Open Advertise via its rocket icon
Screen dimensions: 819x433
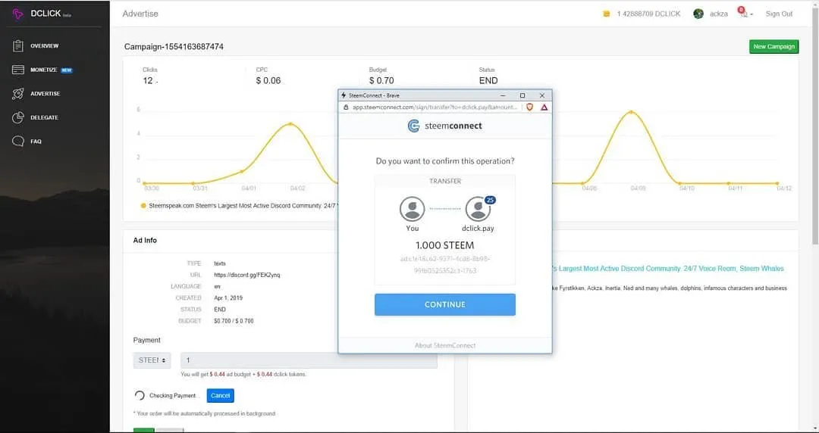[x=18, y=93]
